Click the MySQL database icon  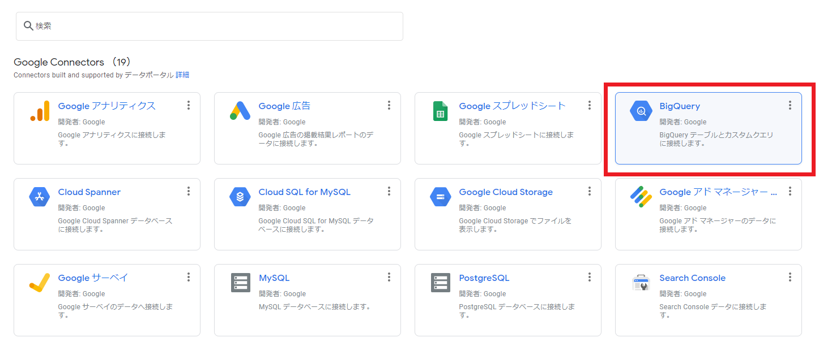(x=240, y=283)
